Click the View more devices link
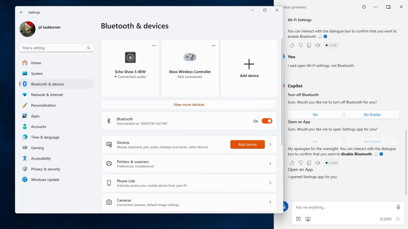This screenshot has width=408, height=229. point(189,104)
